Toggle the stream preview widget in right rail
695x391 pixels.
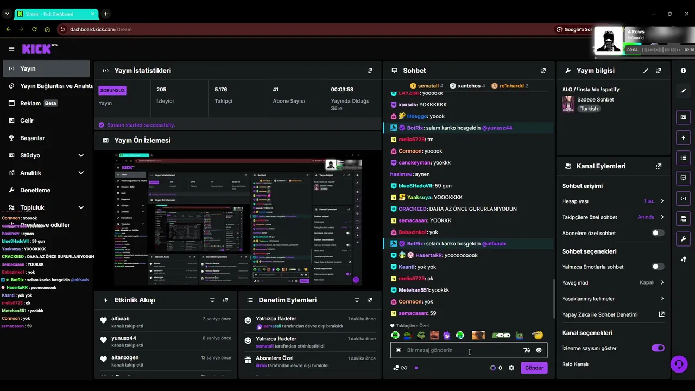point(683,117)
